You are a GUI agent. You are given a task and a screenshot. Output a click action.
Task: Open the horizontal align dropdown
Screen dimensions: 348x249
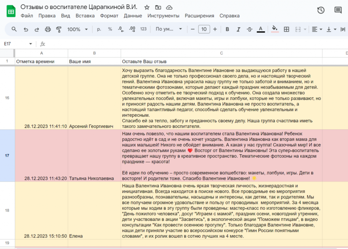317,29
